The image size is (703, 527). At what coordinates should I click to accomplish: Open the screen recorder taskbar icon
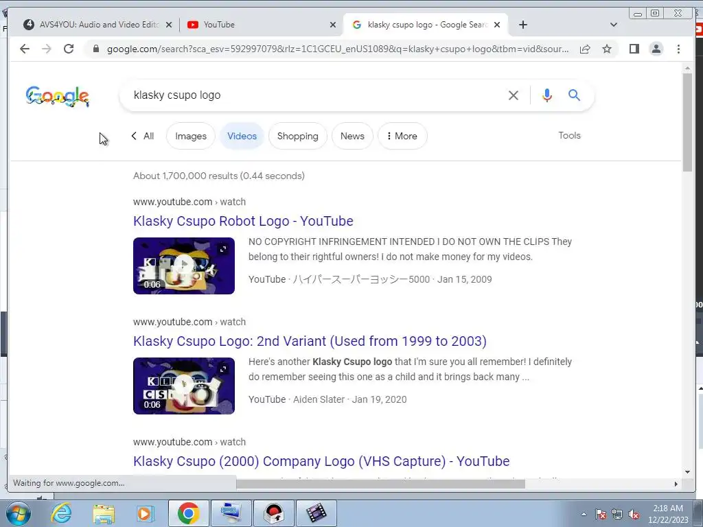[275, 513]
